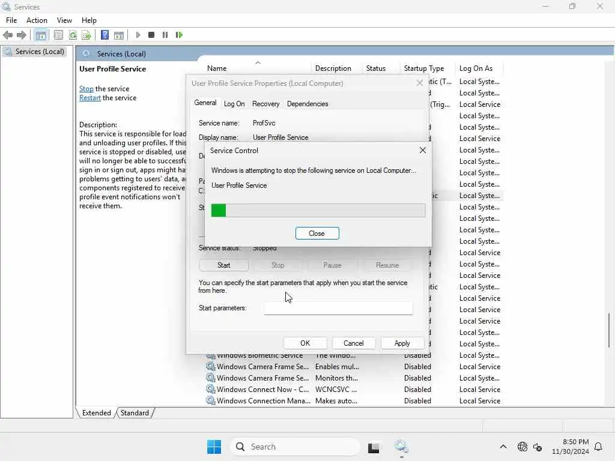
Task: Click the Refresh toolbar icon
Action: click(73, 35)
